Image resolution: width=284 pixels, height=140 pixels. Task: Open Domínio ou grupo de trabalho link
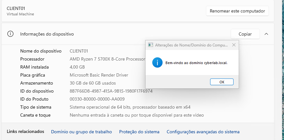coord(81,132)
